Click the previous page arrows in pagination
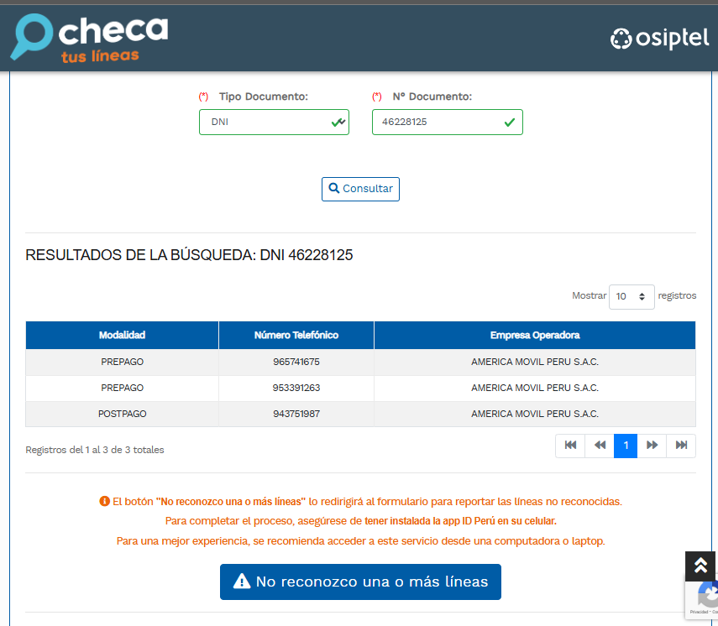The width and height of the screenshot is (718, 626). [x=598, y=446]
